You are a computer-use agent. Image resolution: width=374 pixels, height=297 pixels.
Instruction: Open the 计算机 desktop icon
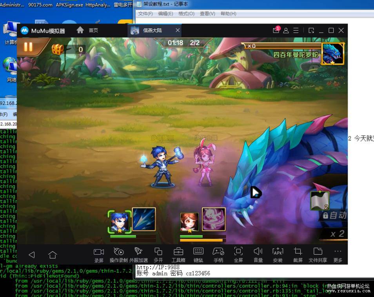point(10,33)
